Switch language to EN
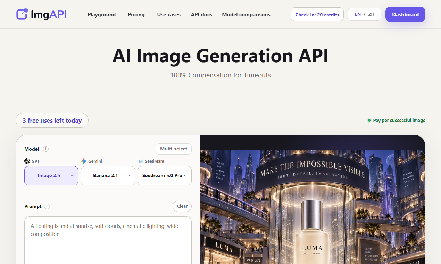 tap(358, 14)
